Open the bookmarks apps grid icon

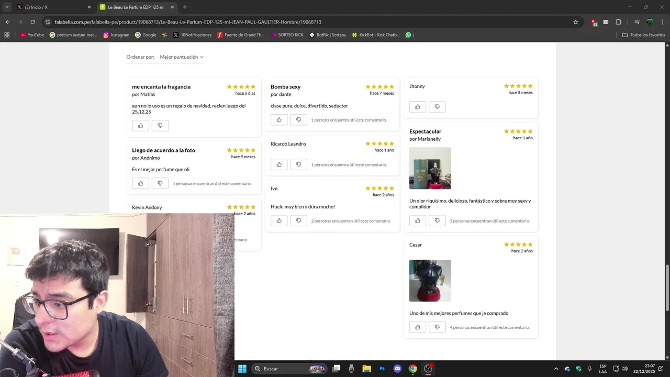tap(7, 35)
